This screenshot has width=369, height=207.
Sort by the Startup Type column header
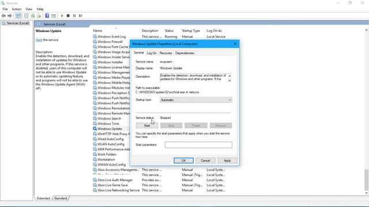tap(191, 30)
